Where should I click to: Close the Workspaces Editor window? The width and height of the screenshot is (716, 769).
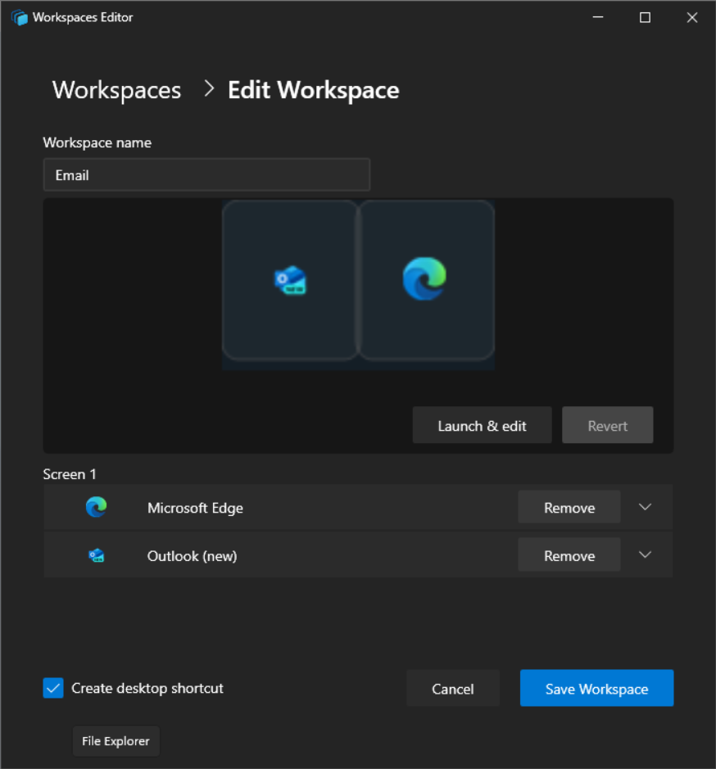pos(692,18)
